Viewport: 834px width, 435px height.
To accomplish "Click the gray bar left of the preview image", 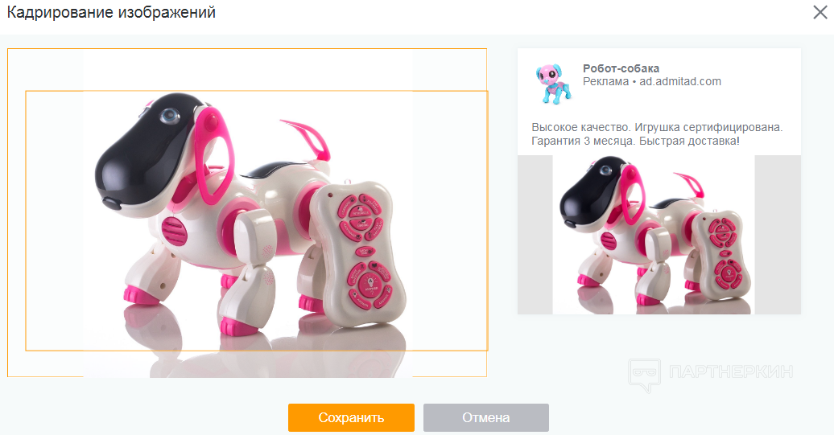I will point(535,235).
